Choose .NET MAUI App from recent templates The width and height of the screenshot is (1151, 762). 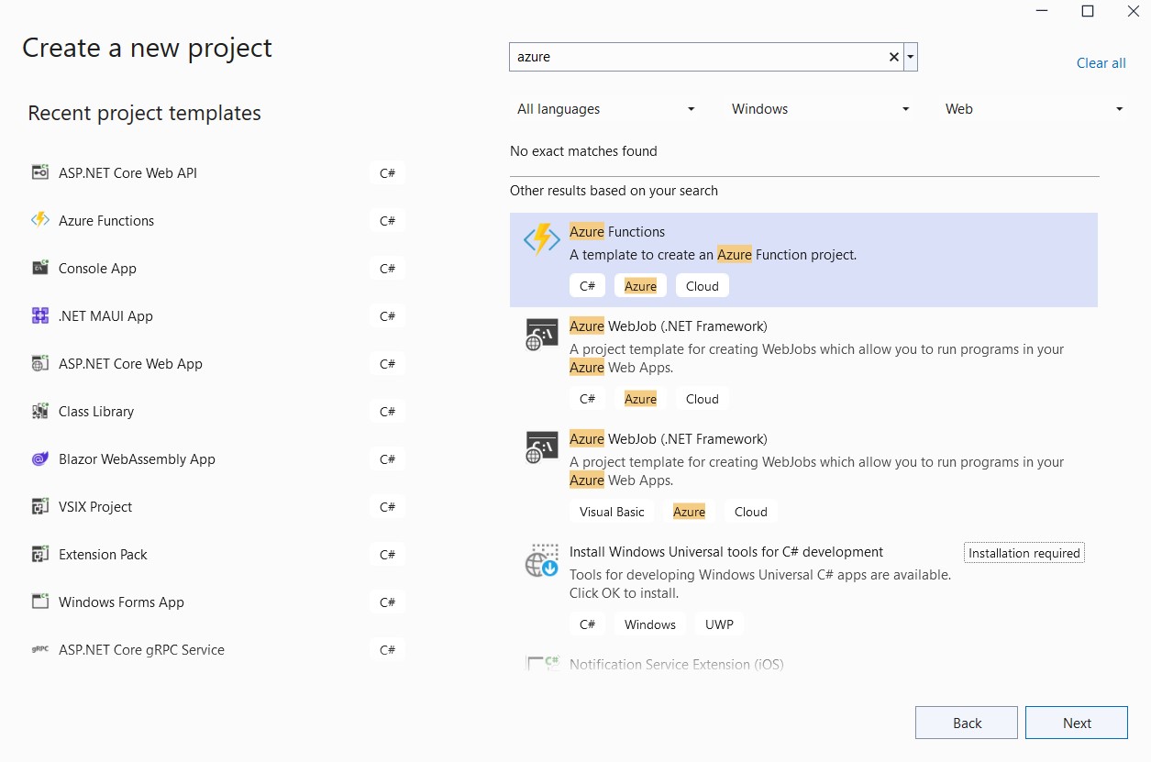click(218, 315)
